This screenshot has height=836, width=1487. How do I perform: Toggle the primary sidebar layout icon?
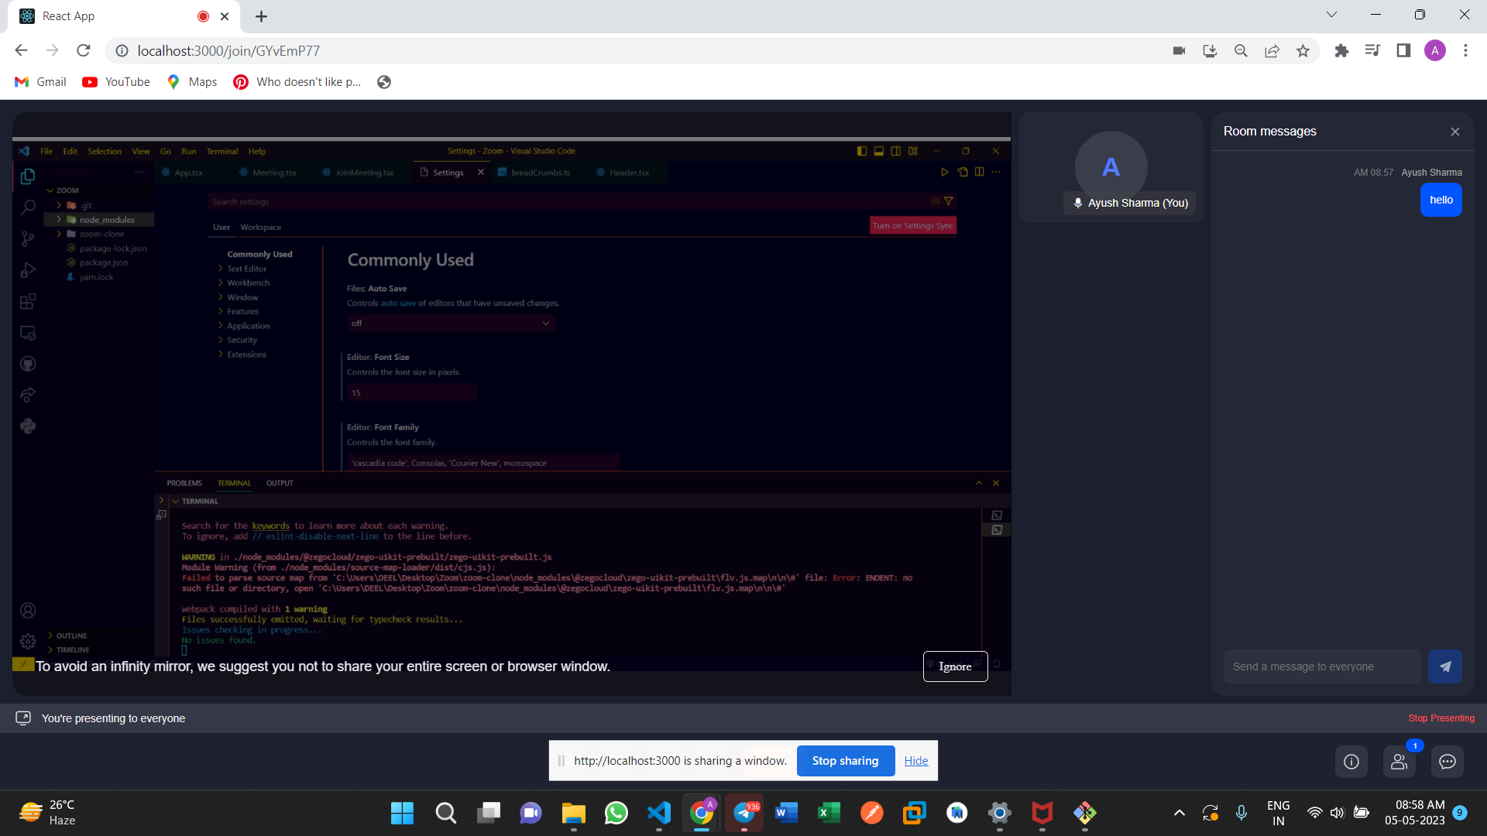coord(861,151)
